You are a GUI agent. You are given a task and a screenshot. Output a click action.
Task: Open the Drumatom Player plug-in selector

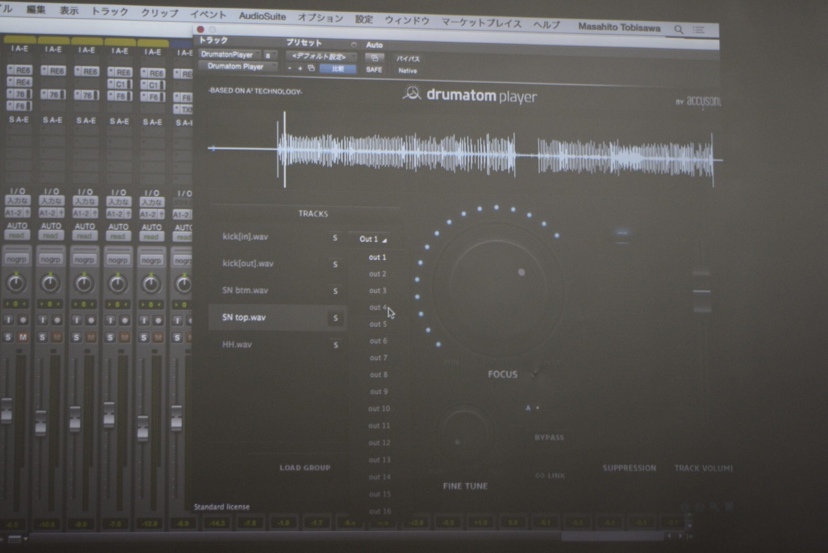pyautogui.click(x=238, y=66)
